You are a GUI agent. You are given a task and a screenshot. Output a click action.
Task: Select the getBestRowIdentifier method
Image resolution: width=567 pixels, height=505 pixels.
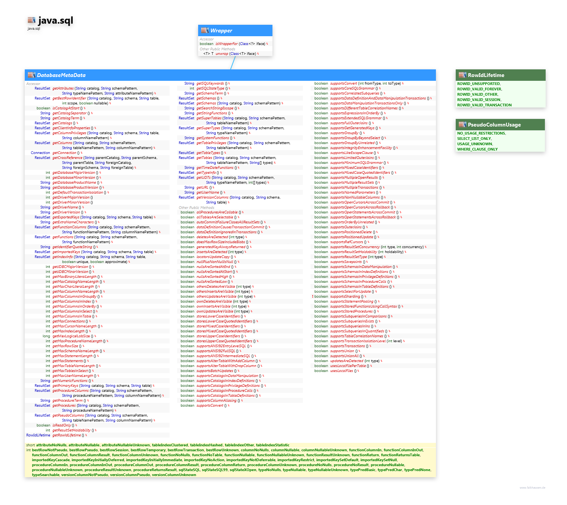pos(69,98)
